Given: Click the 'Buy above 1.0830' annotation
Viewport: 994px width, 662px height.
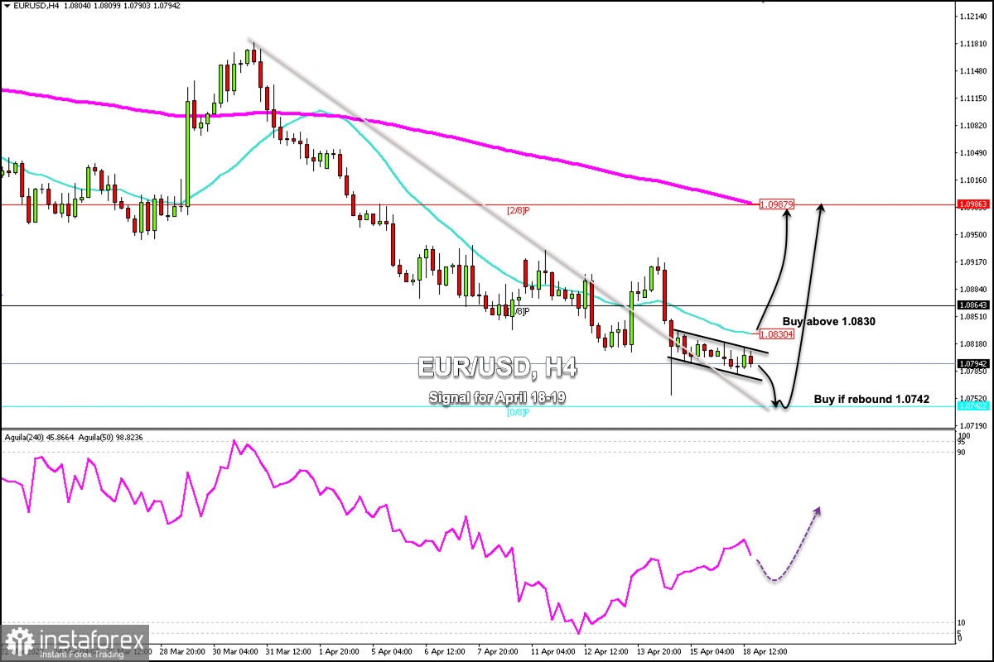Looking at the screenshot, I should [x=828, y=321].
